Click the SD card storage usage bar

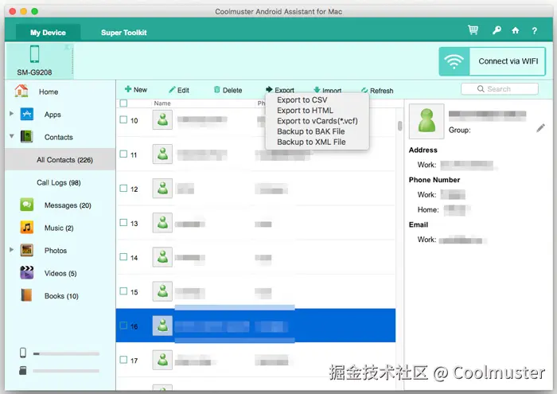click(66, 371)
